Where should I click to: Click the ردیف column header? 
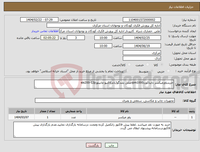[192, 111]
